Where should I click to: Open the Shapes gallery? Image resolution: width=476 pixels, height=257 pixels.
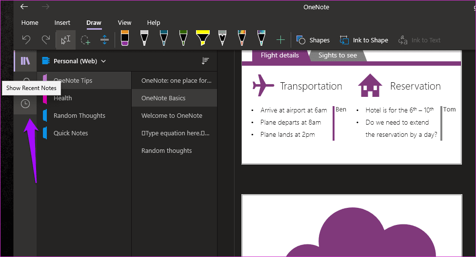coord(313,40)
